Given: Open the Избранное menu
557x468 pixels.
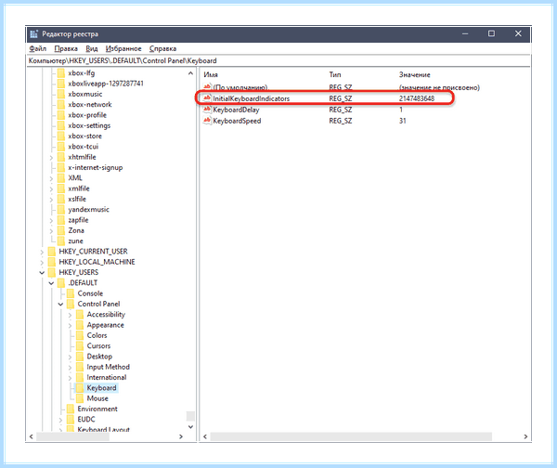Looking at the screenshot, I should [x=123, y=48].
